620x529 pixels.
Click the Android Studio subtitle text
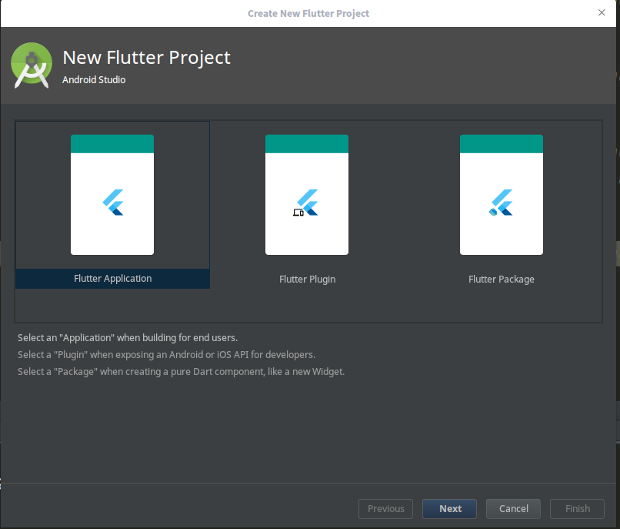pyautogui.click(x=94, y=79)
